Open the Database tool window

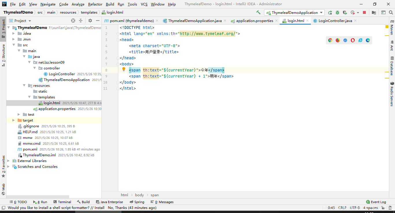pos(392,66)
